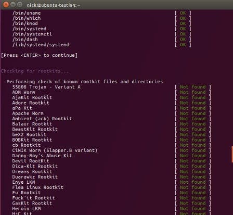Click the orange scrollbar handle
Image resolution: width=233 pixels, height=215 pixels.
point(232,155)
